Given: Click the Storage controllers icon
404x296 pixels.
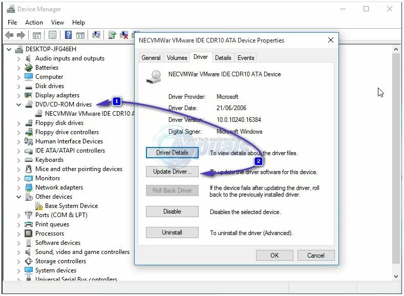Looking at the screenshot, I should click(29, 261).
